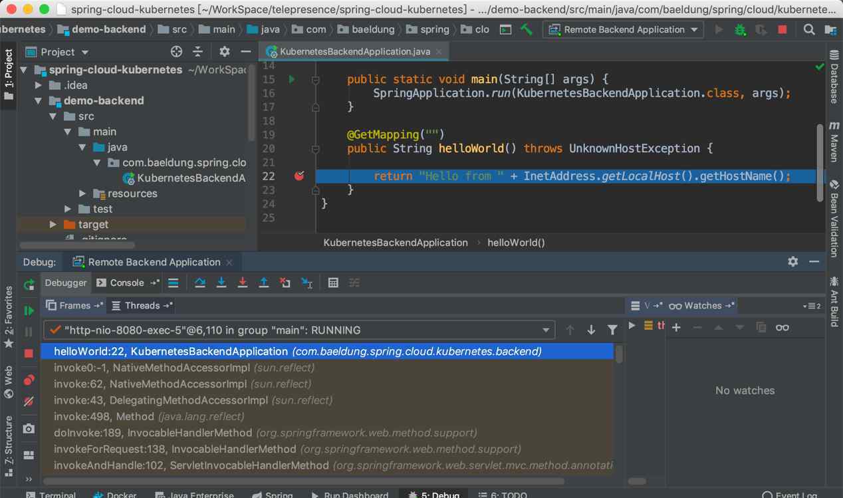
Task: Toggle the Z: Structure tool window button
Action: tap(9, 446)
